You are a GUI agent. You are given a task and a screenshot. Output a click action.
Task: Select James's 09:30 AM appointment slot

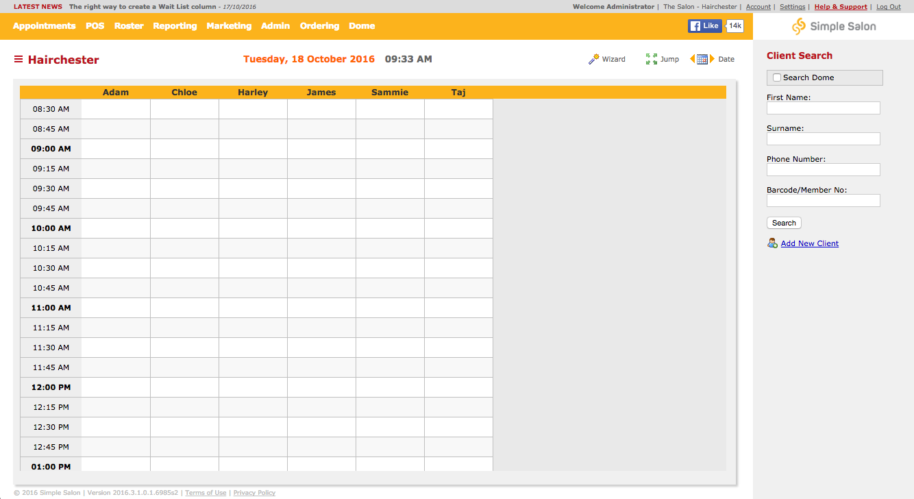321,188
